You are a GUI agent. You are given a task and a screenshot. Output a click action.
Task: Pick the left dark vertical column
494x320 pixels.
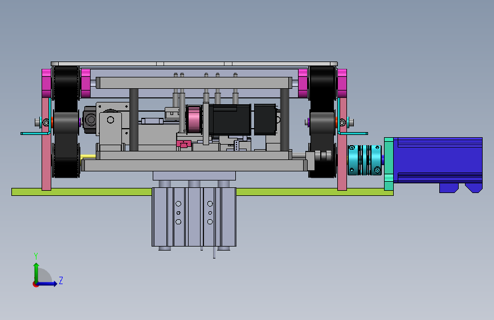click(x=134, y=120)
